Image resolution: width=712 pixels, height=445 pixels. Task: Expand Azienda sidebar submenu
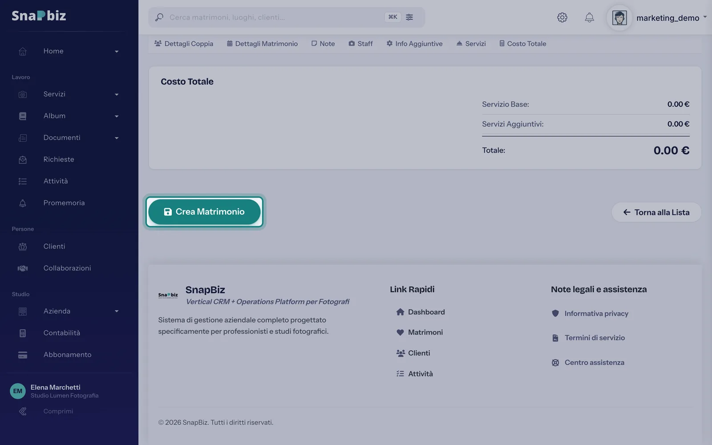click(117, 311)
